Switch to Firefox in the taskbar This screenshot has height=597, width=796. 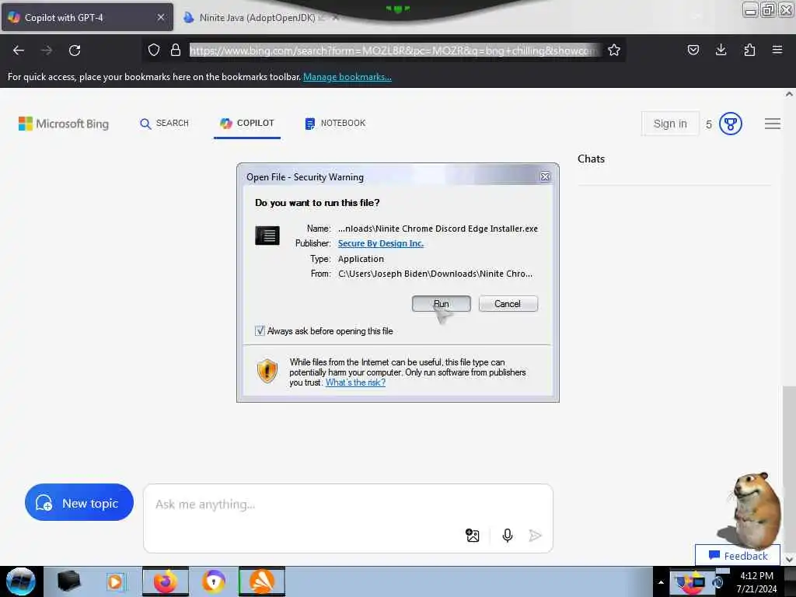[x=166, y=581]
